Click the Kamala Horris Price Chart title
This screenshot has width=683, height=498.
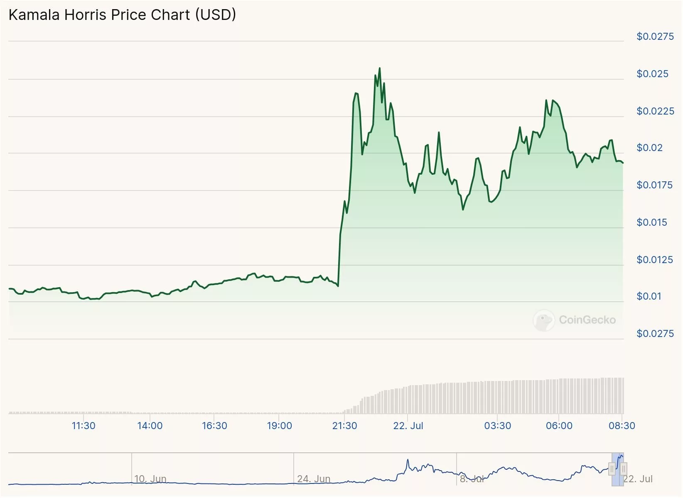[122, 15]
